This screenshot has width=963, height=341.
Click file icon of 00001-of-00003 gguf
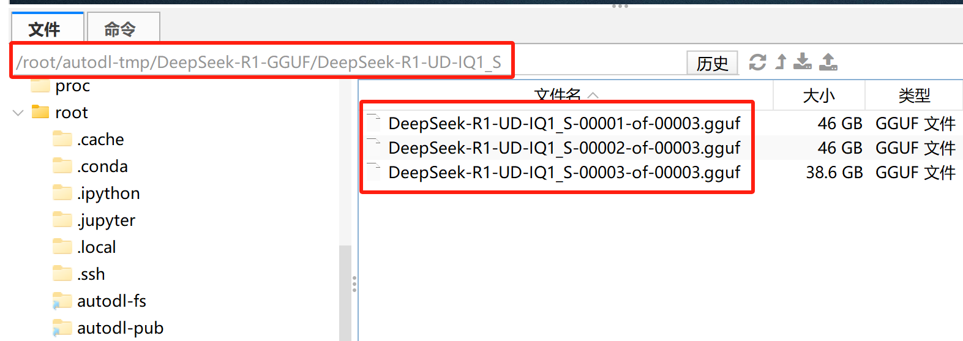click(x=373, y=123)
